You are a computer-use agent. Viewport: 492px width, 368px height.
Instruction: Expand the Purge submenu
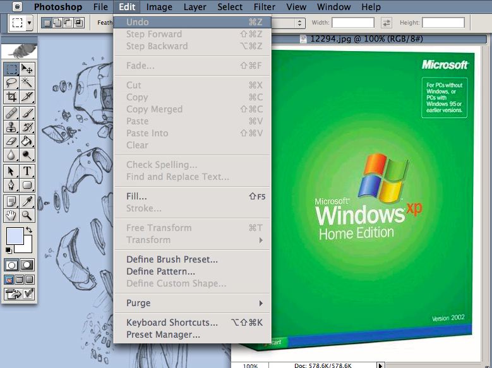[192, 303]
